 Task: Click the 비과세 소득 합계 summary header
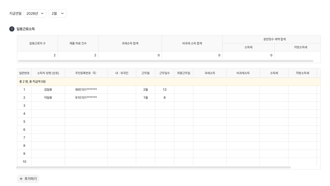tap(192, 43)
